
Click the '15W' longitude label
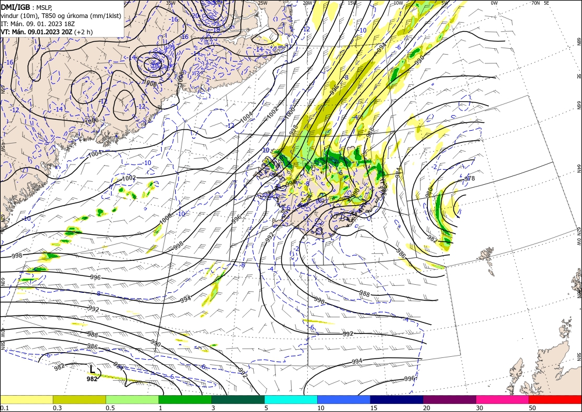352,3
